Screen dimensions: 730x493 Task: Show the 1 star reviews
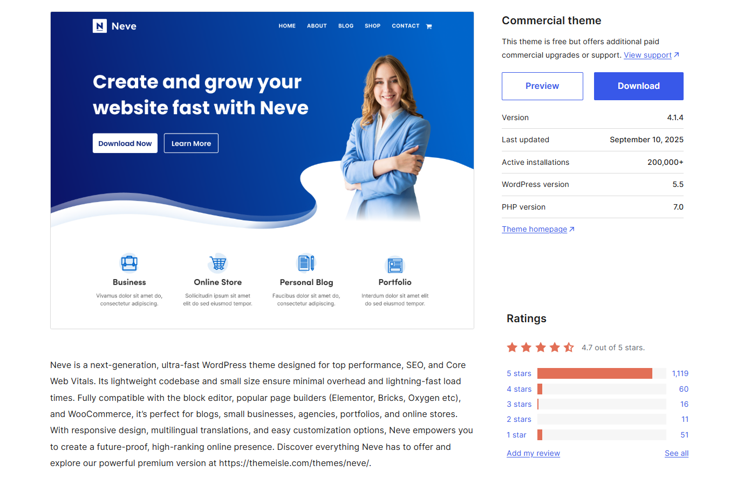516,435
